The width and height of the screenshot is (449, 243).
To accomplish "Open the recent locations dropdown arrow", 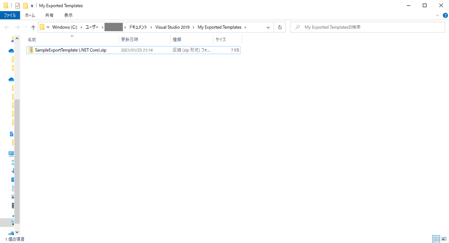I will [25, 27].
